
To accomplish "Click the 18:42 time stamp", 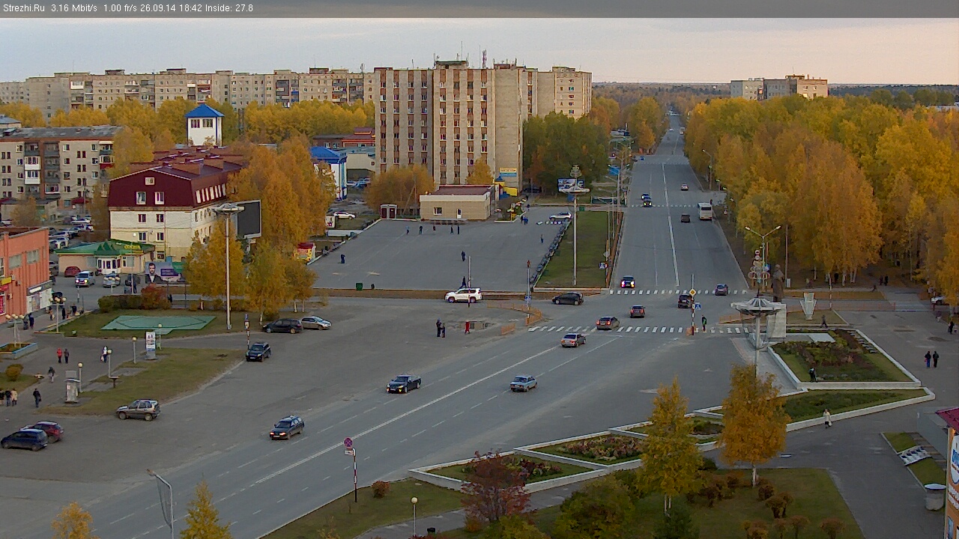I will [192, 8].
